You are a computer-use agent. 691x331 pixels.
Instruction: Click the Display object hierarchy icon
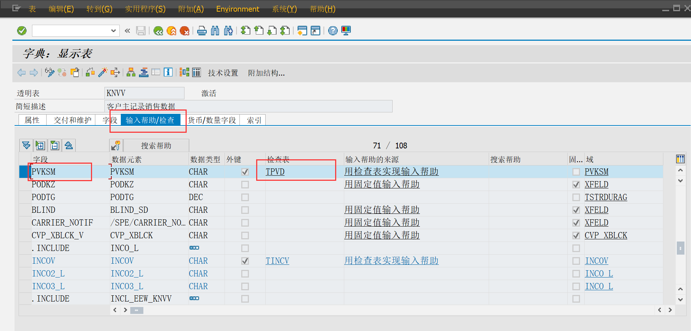click(131, 72)
